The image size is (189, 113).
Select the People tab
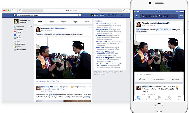tap(52, 22)
